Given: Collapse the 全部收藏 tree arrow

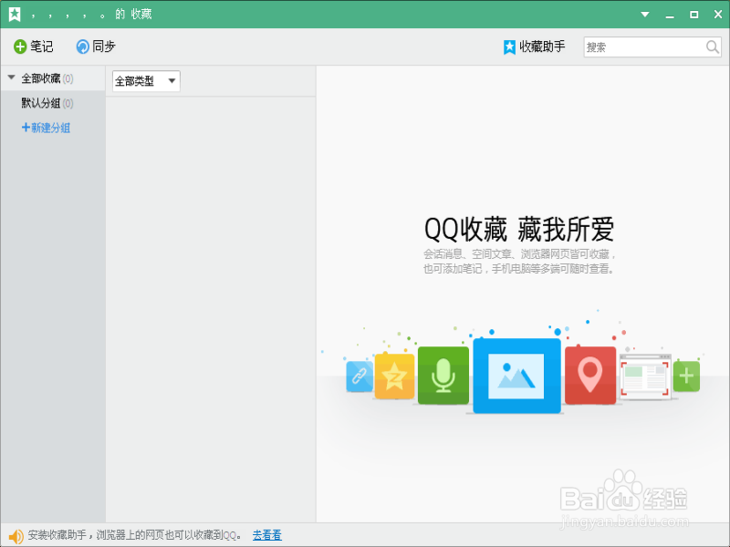Looking at the screenshot, I should pos(12,77).
